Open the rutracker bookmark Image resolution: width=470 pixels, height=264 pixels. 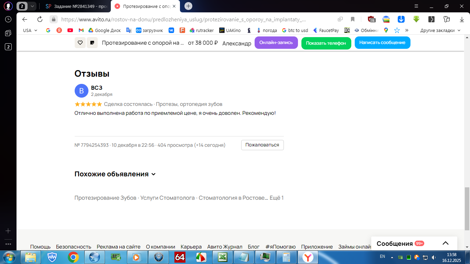[x=201, y=30]
